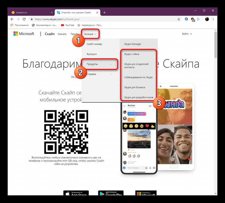The image size is (225, 203).
Task: Click the address bar URL field
Action: (x=105, y=19)
